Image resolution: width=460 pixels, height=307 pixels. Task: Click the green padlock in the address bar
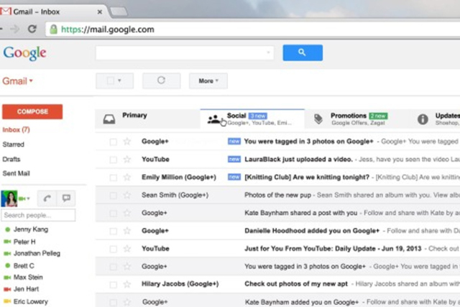[53, 29]
